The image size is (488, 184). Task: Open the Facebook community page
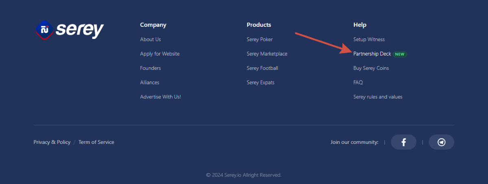pyautogui.click(x=403, y=142)
